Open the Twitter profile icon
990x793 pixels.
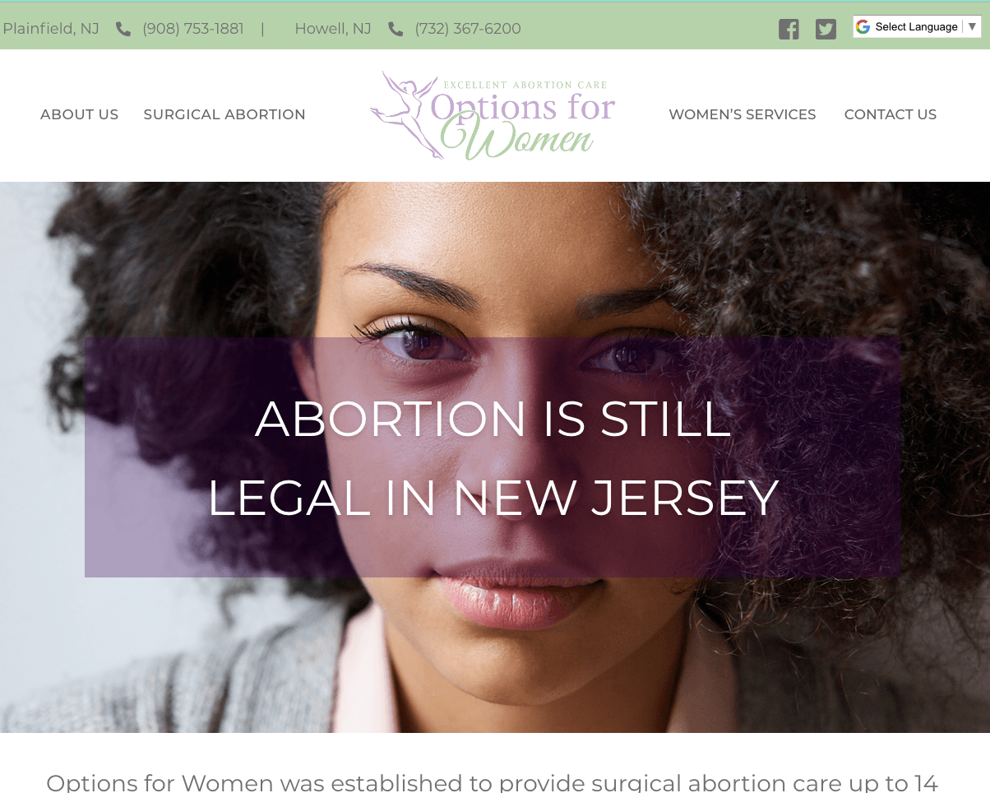pos(826,29)
